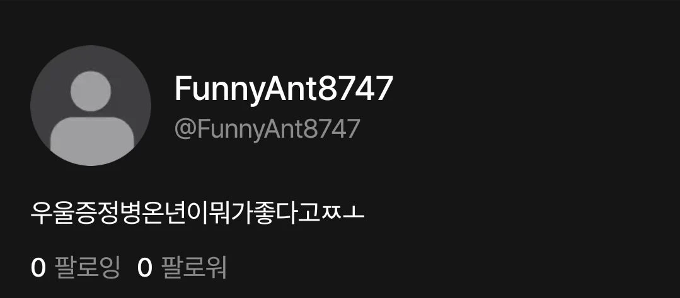Open the 팔로워 followers list
The image size is (680, 298).
(x=182, y=267)
